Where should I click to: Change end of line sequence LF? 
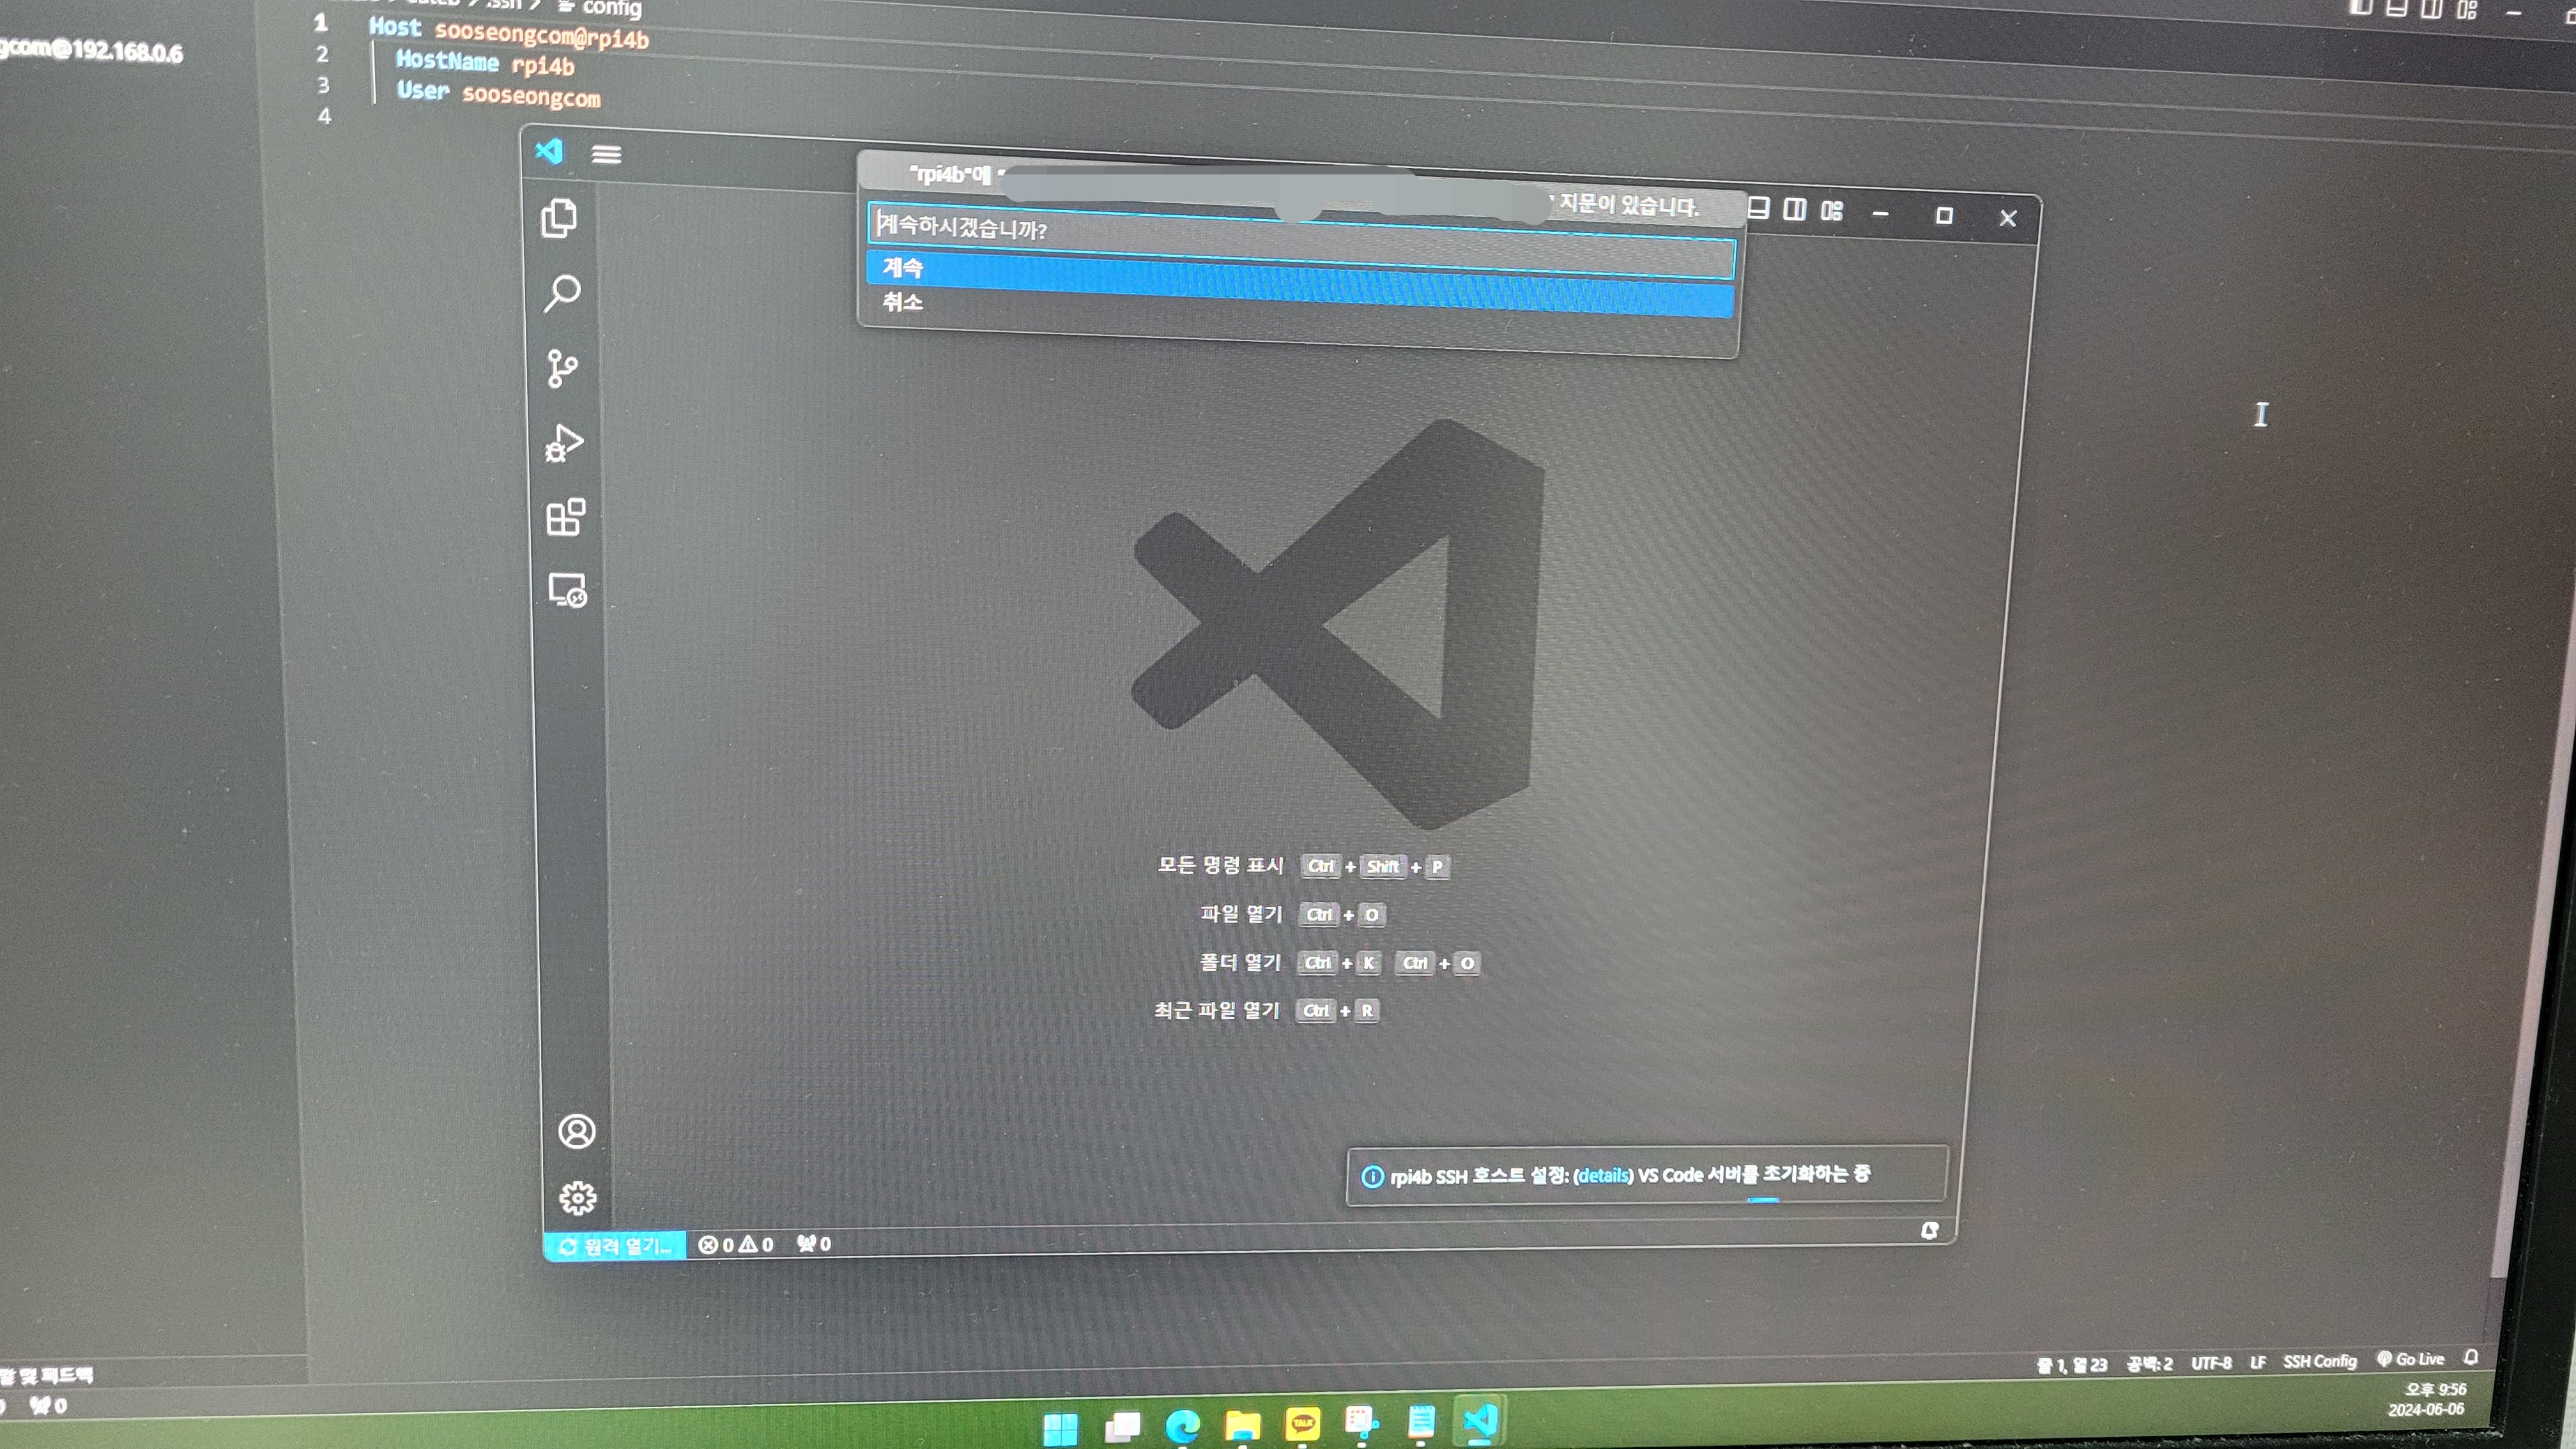tap(2257, 1362)
